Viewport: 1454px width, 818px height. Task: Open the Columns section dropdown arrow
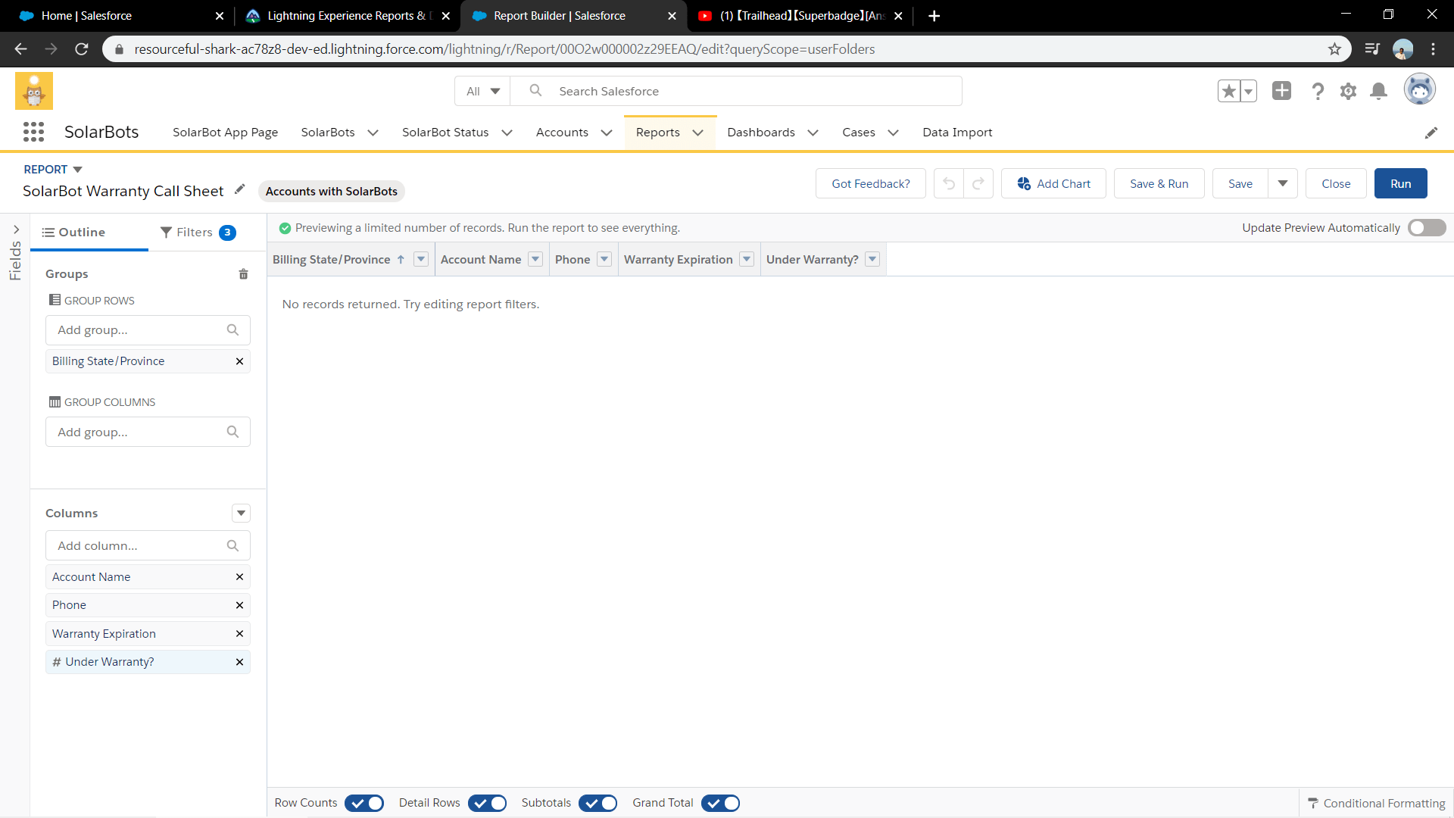tap(241, 514)
